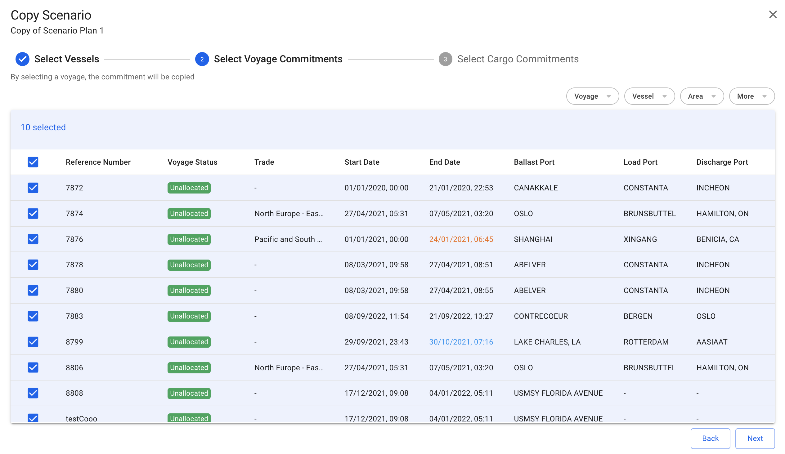Open the Area filter dropdown

coord(702,96)
